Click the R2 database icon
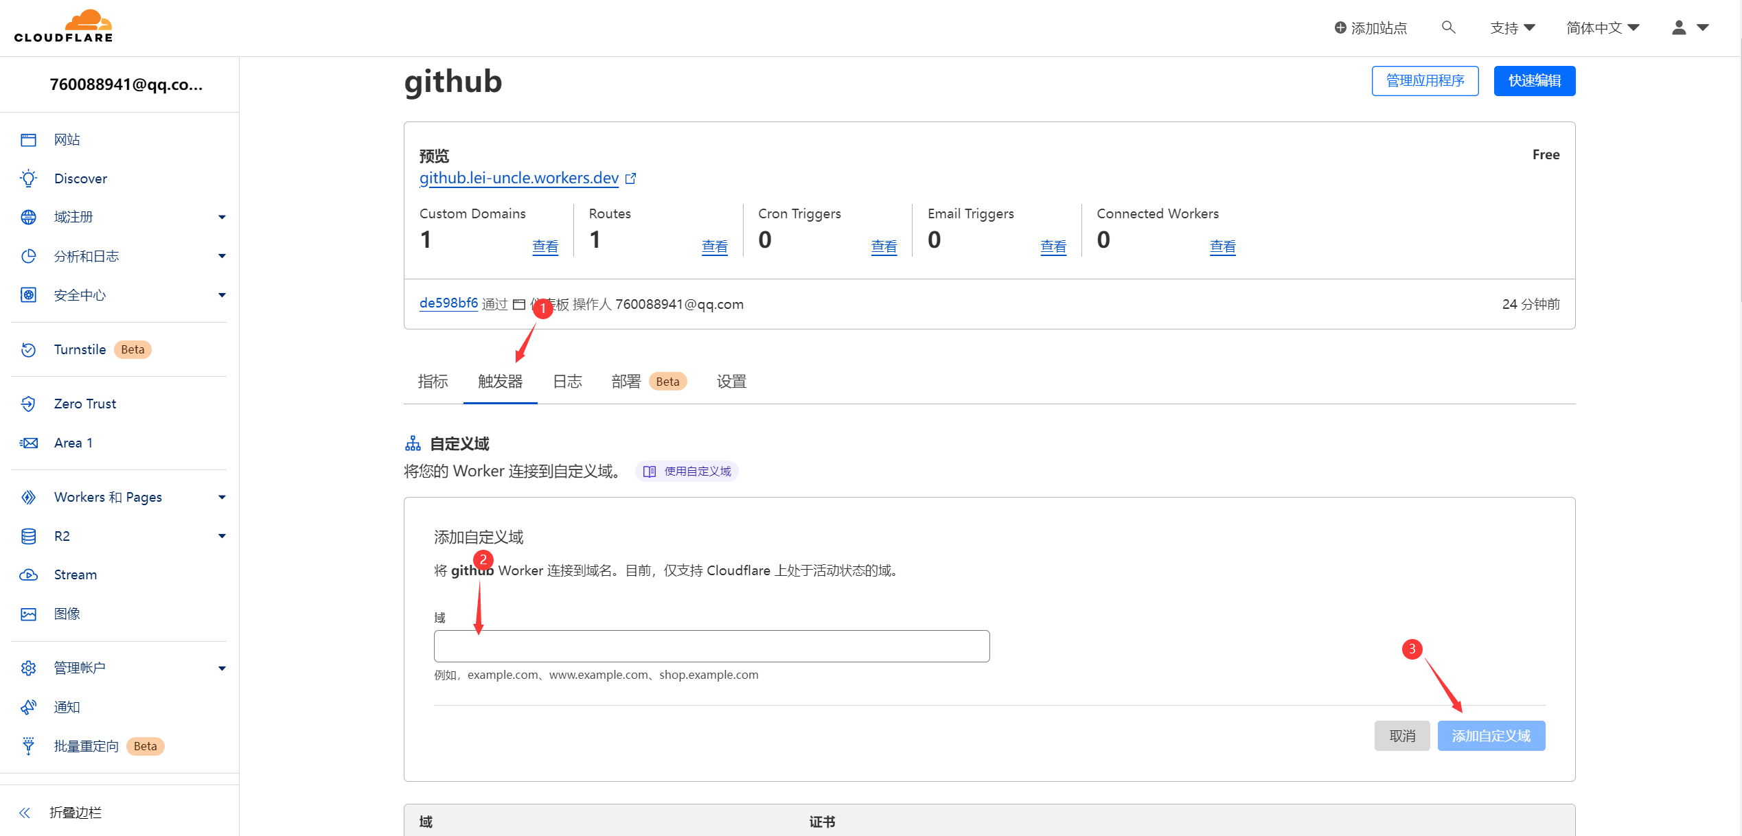The height and width of the screenshot is (836, 1742). click(x=28, y=536)
